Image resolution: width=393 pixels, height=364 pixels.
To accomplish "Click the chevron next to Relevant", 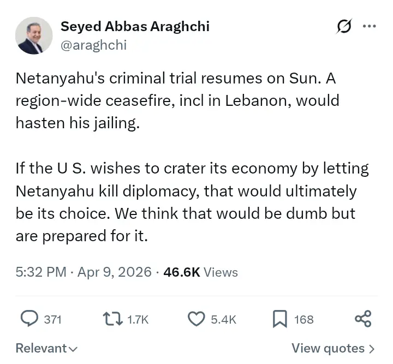I will click(x=73, y=349).
